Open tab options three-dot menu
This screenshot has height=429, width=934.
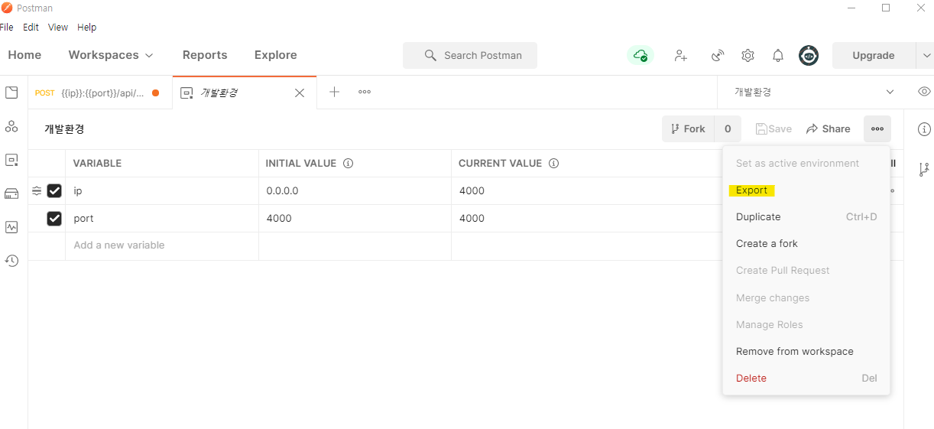coord(365,92)
